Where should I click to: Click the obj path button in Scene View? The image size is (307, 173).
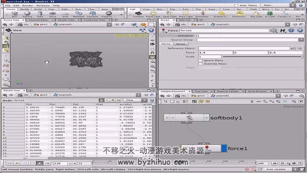click(23, 25)
